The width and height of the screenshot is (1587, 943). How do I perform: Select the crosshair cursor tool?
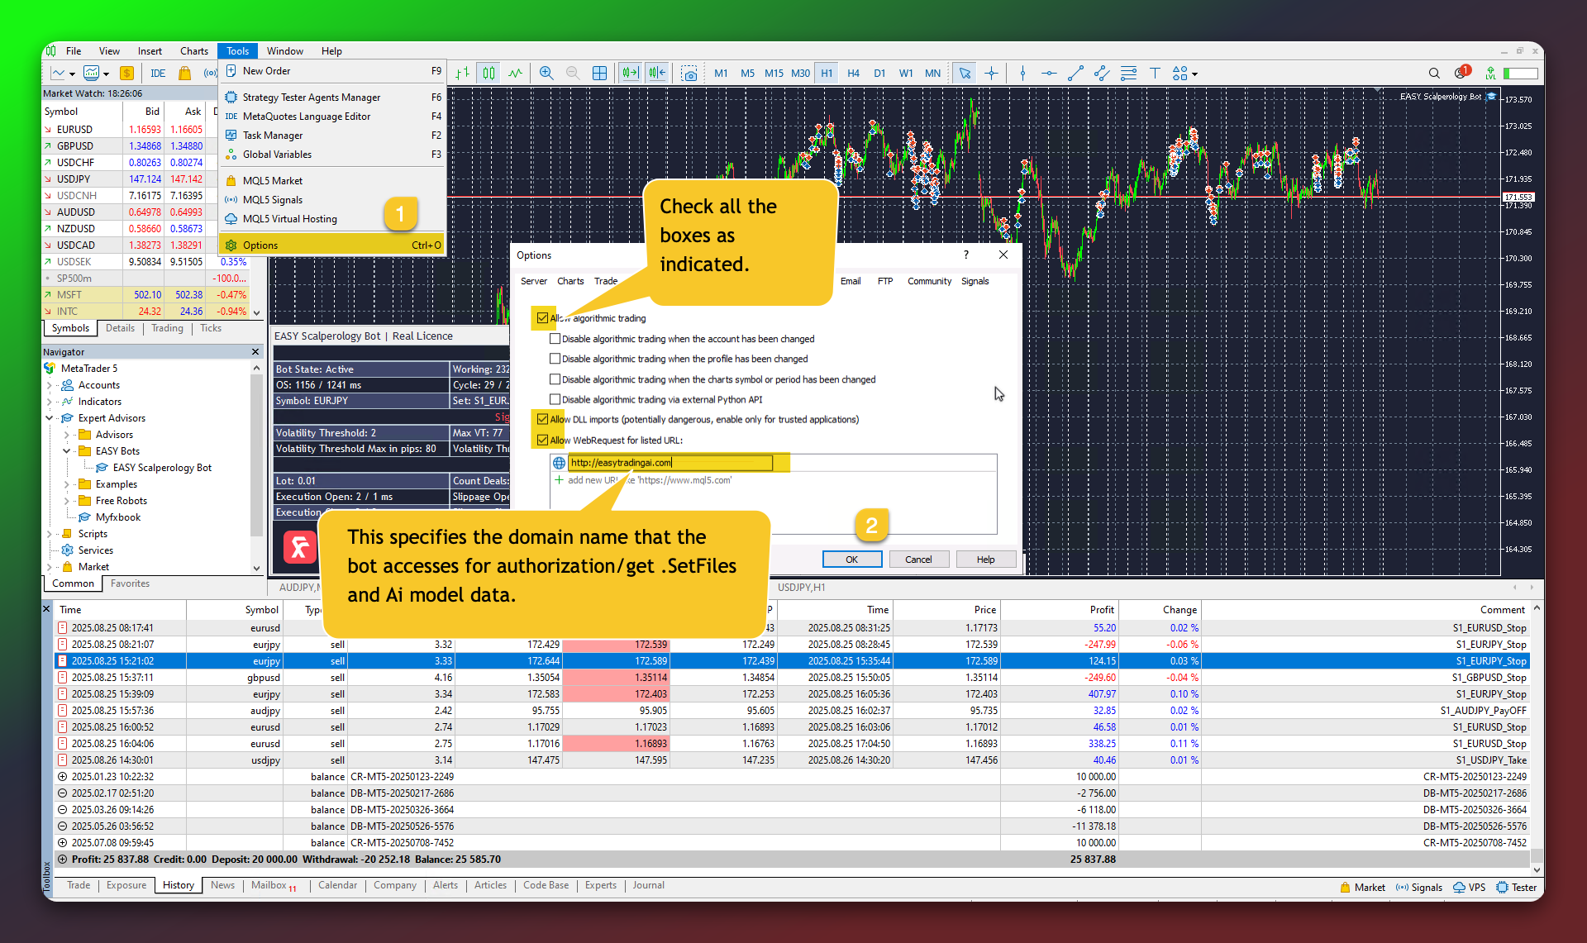pyautogui.click(x=991, y=74)
